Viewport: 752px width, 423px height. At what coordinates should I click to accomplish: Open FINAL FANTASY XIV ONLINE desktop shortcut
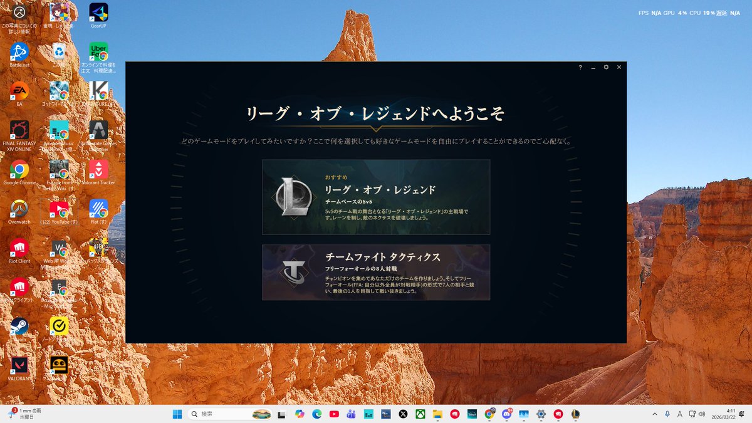[x=19, y=136]
